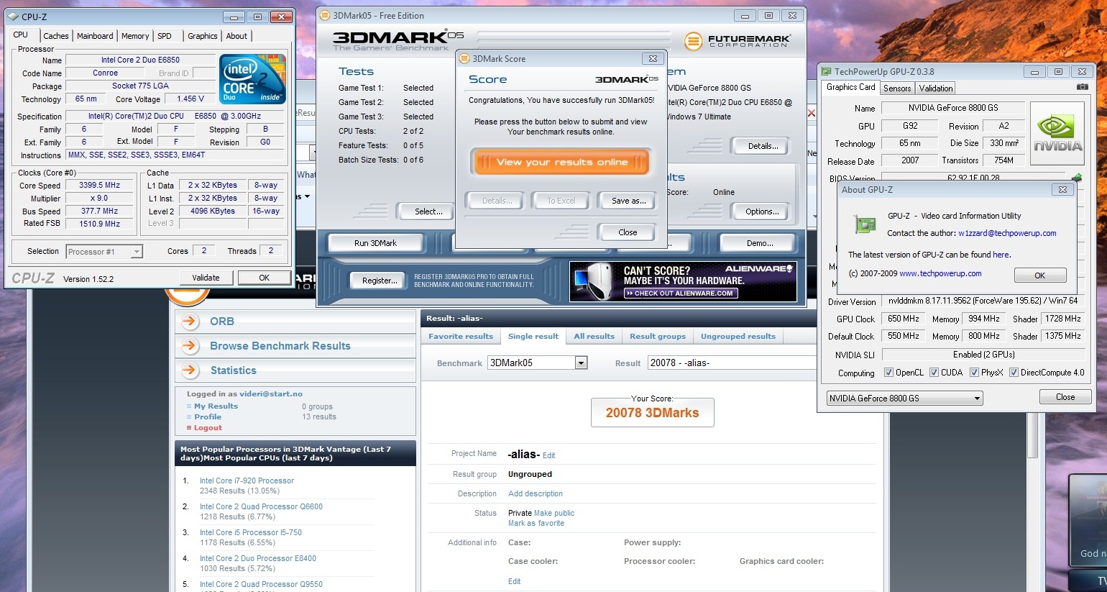The image size is (1107, 592).
Task: Click the NVIDIA logo in GPU-Z
Action: click(1057, 134)
